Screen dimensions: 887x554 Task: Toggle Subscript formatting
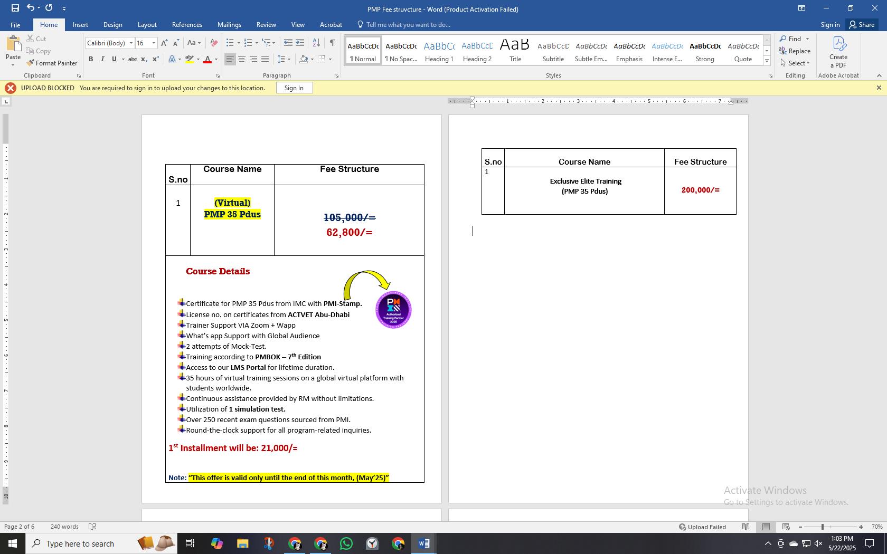click(x=145, y=59)
